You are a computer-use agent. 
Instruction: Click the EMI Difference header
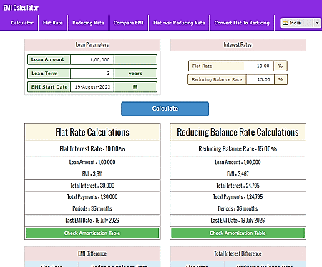tap(92, 253)
